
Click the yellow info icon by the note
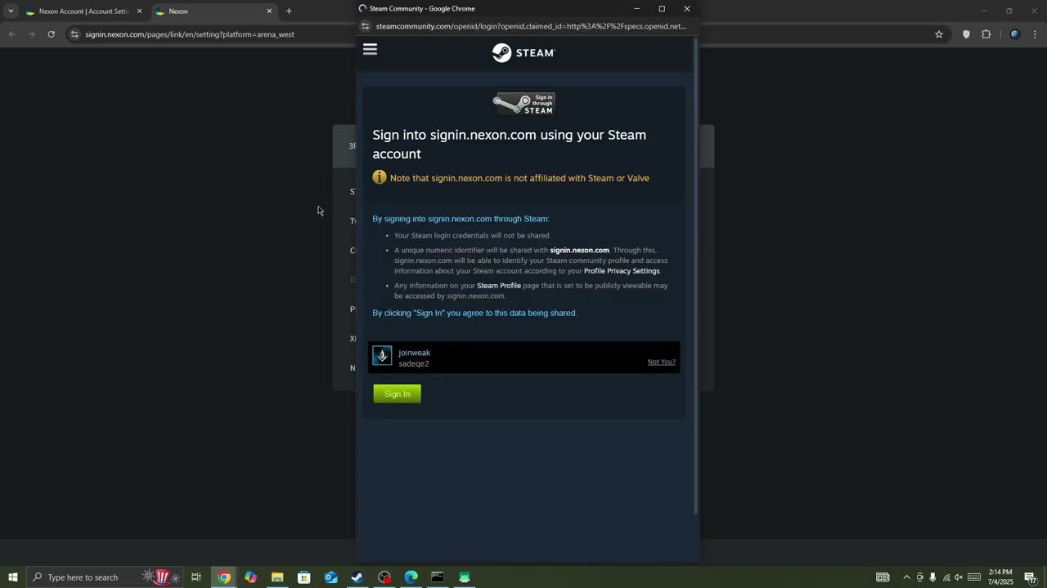click(x=380, y=177)
